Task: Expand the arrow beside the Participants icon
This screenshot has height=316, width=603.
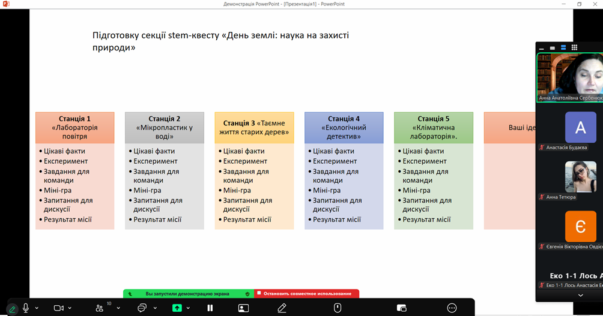Action: pyautogui.click(x=118, y=308)
